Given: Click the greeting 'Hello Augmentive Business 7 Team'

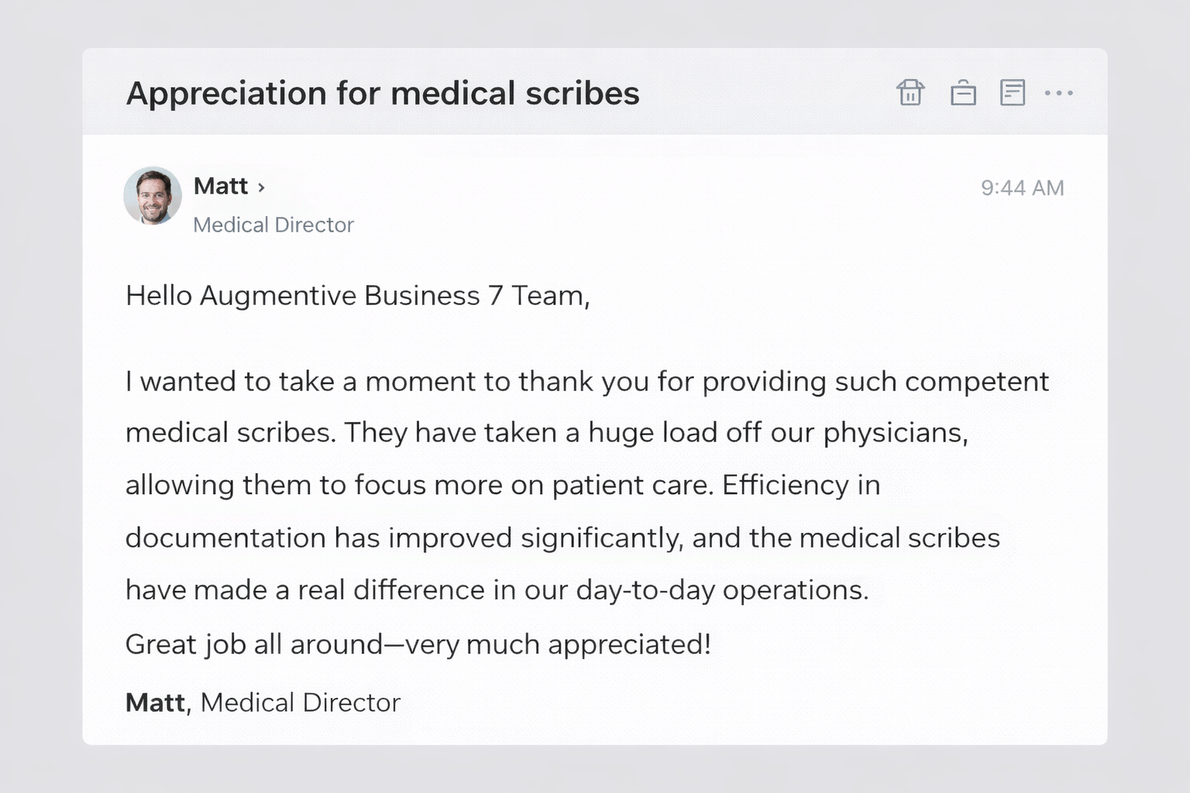Looking at the screenshot, I should tap(358, 295).
